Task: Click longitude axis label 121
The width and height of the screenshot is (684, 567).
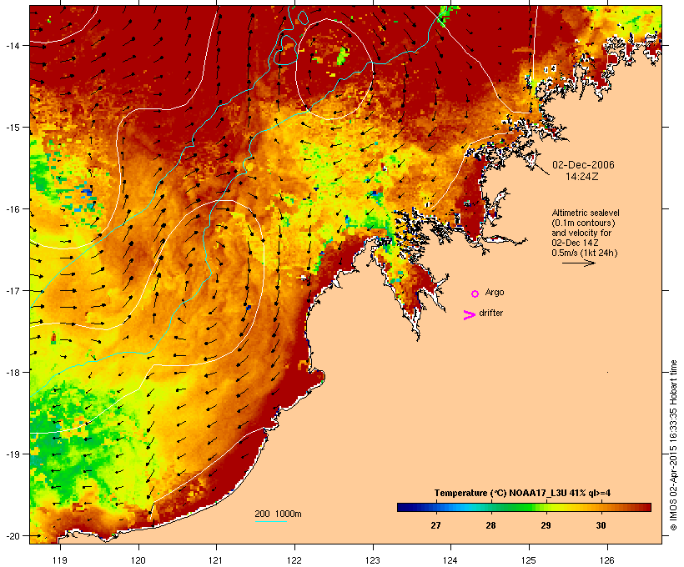Action: click(216, 560)
